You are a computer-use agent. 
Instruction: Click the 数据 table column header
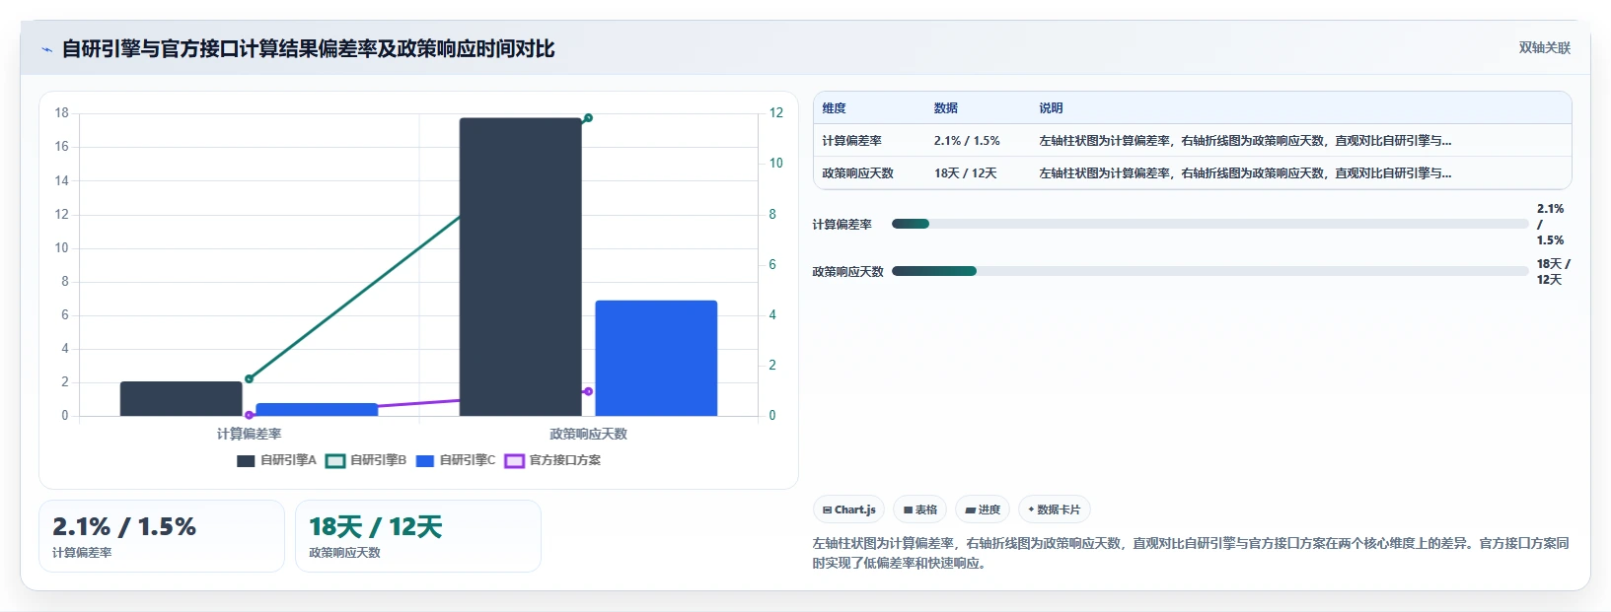point(946,108)
